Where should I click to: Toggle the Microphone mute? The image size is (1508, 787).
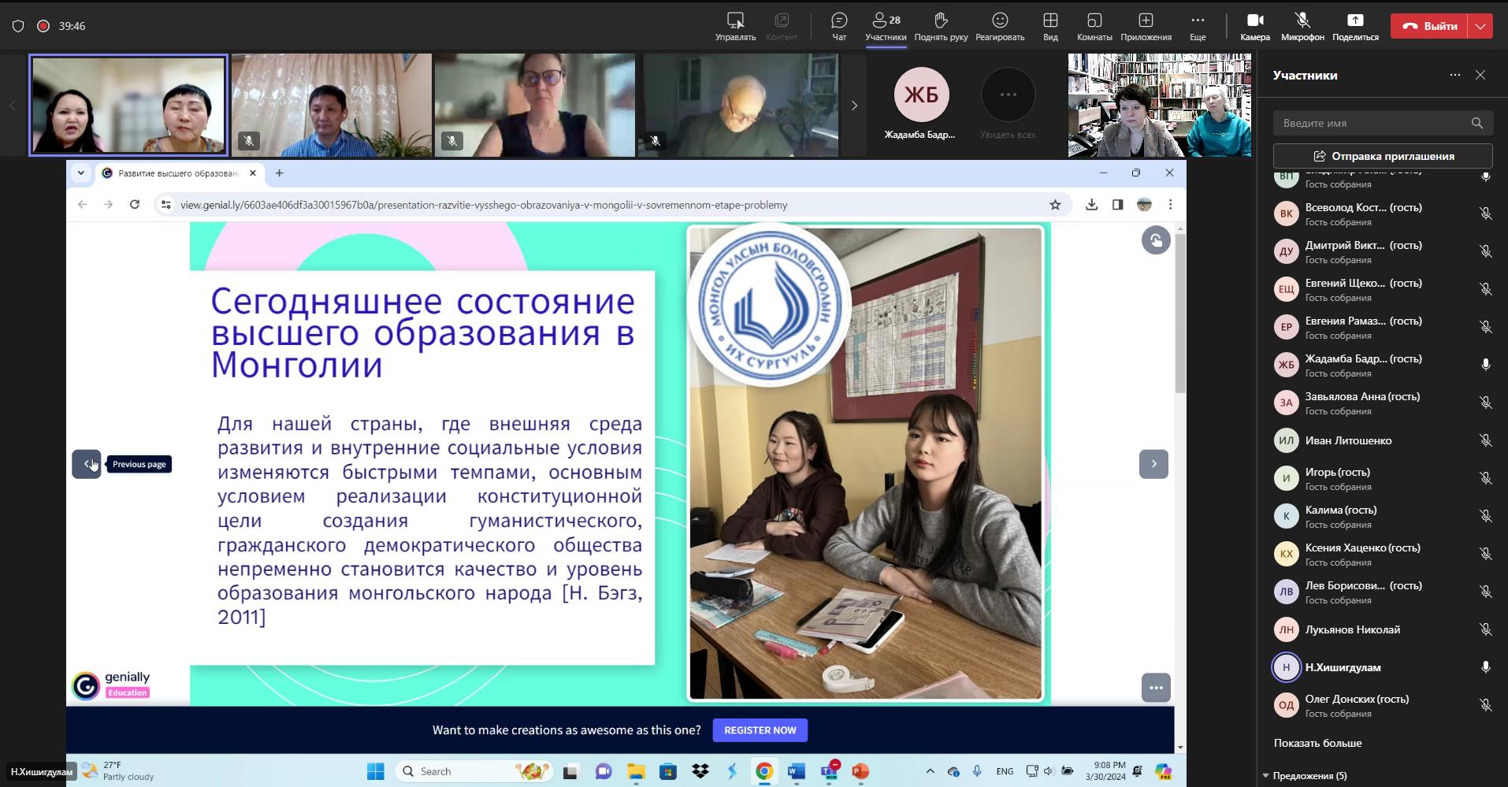pyautogui.click(x=1302, y=26)
